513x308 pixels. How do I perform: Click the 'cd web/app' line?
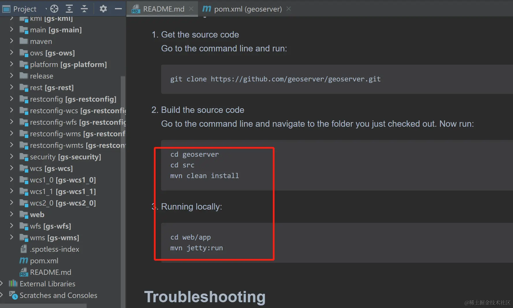[191, 237]
